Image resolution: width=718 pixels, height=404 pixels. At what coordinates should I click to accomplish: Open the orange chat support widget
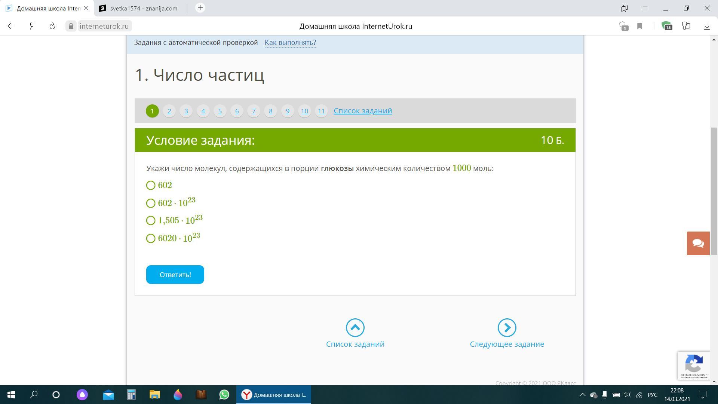(x=698, y=243)
